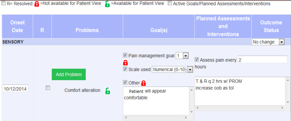
Task: Click the assess pain hours input field
Action: (x=263, y=59)
